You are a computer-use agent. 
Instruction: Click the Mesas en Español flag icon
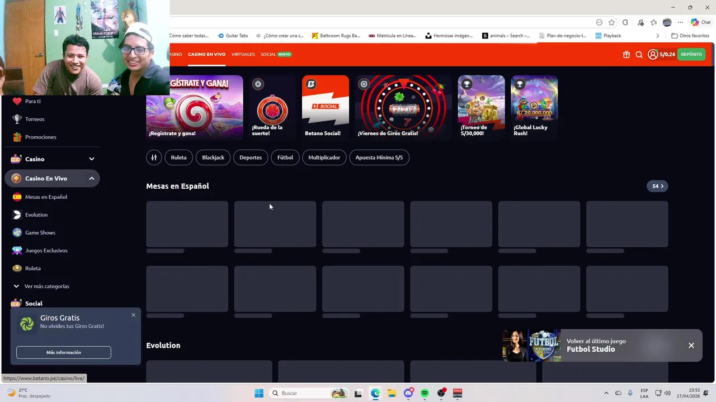[x=17, y=197]
